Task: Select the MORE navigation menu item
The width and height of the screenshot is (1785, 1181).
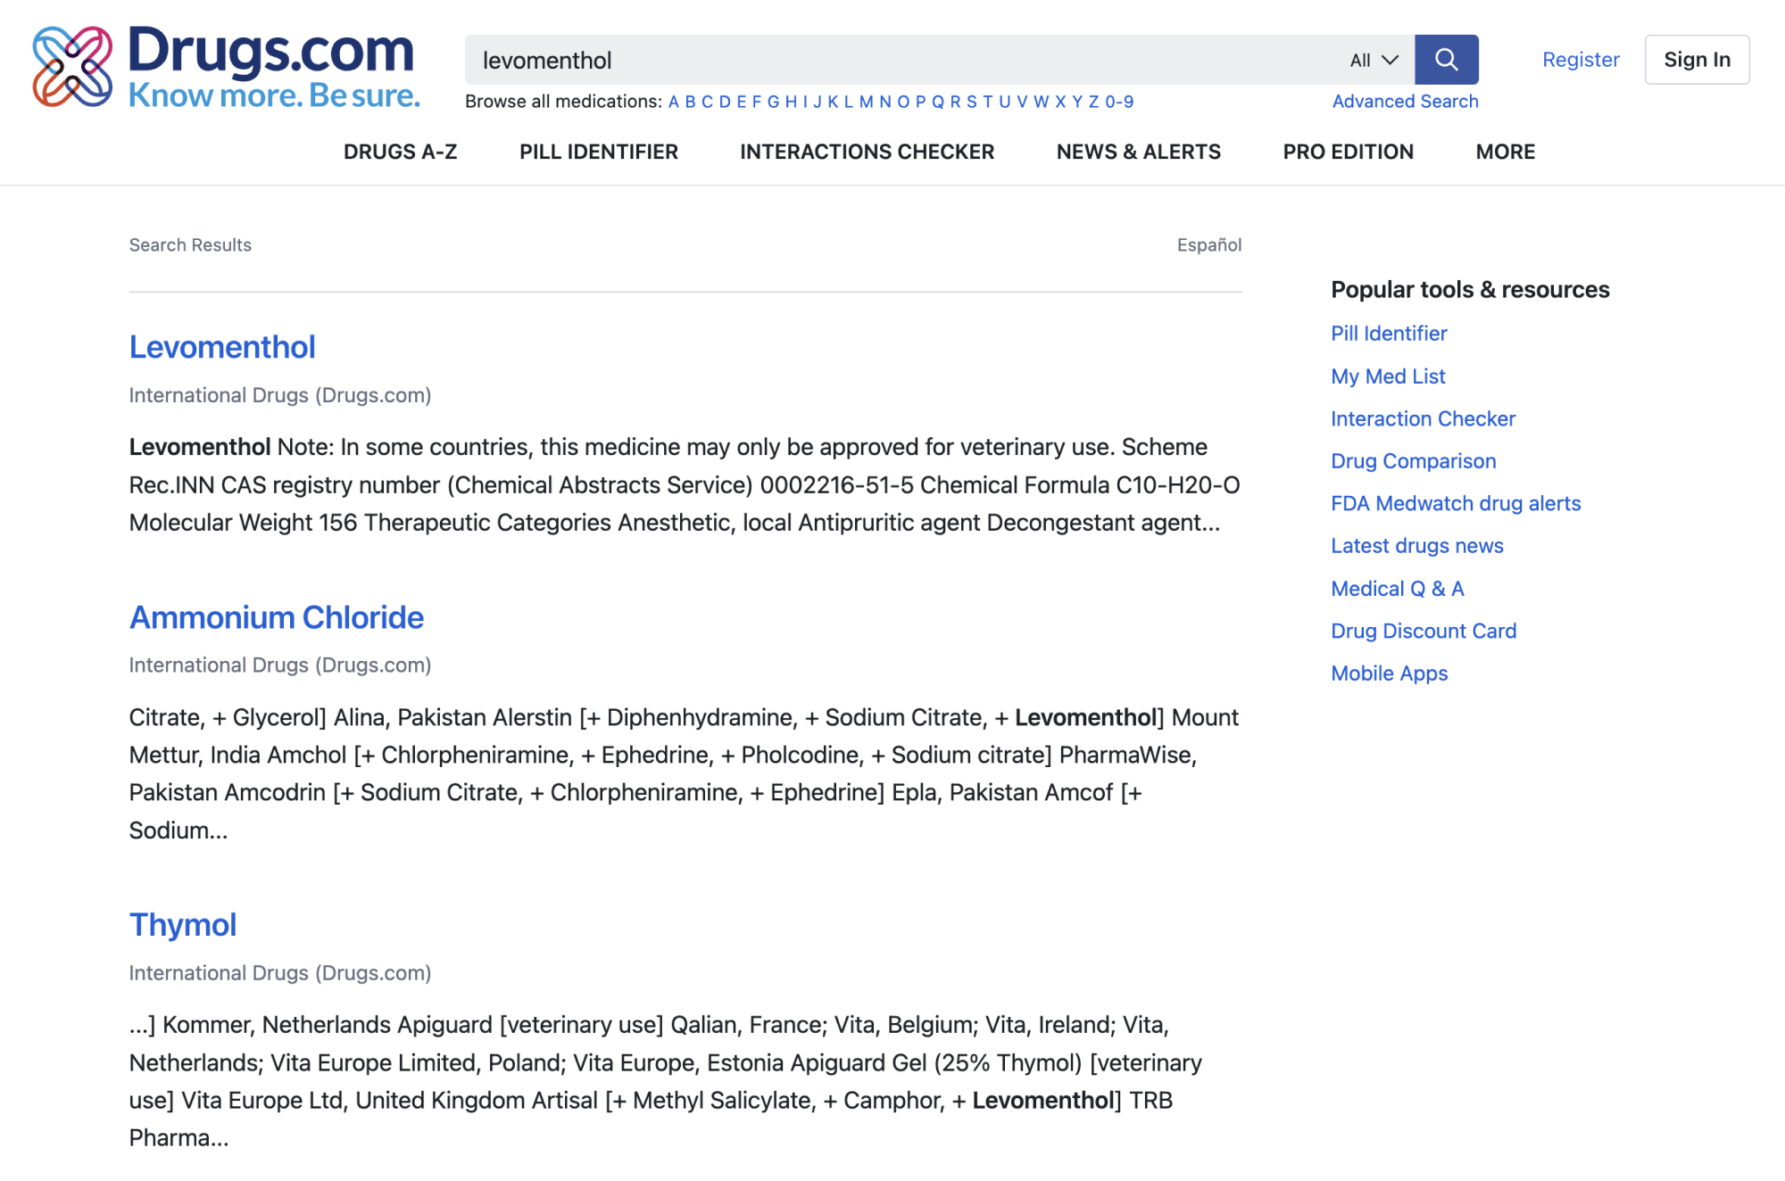Action: pyautogui.click(x=1506, y=150)
